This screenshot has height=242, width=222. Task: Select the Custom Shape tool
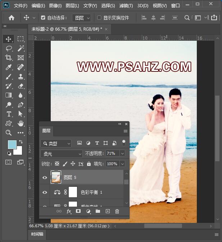pos(9,123)
